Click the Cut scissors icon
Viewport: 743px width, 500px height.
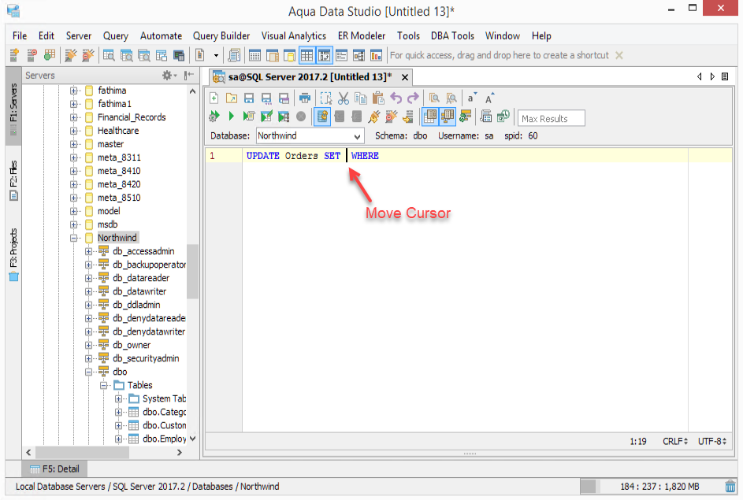(x=344, y=98)
